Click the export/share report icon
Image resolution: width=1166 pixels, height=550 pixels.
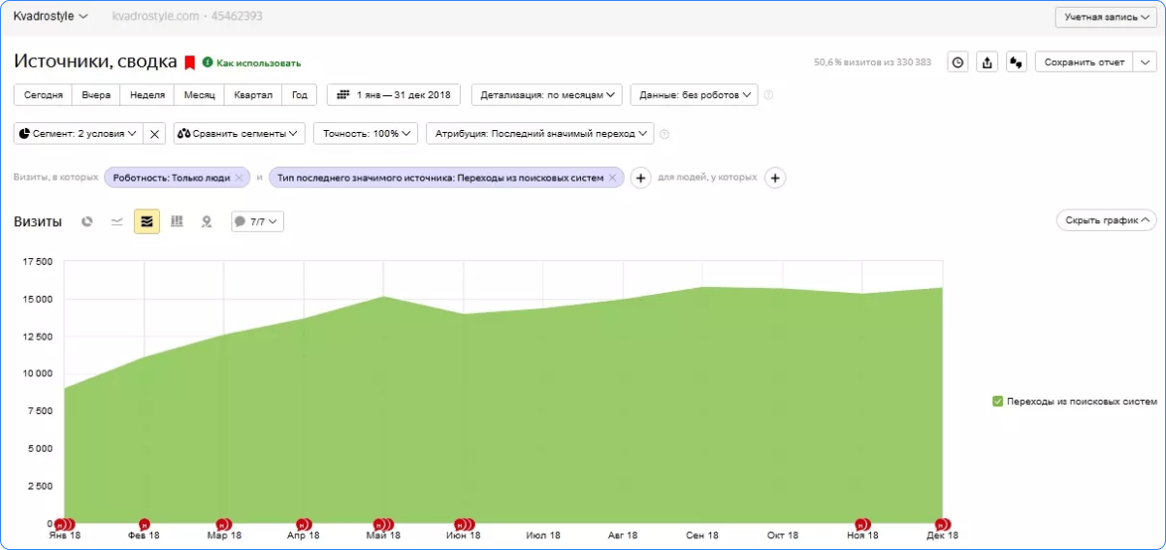(988, 62)
